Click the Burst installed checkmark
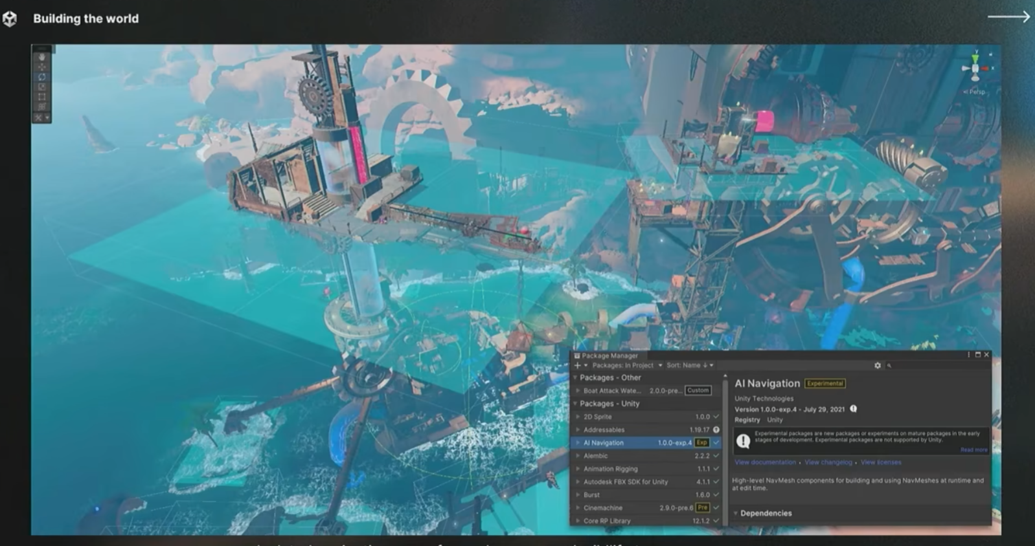The image size is (1035, 546). point(716,495)
